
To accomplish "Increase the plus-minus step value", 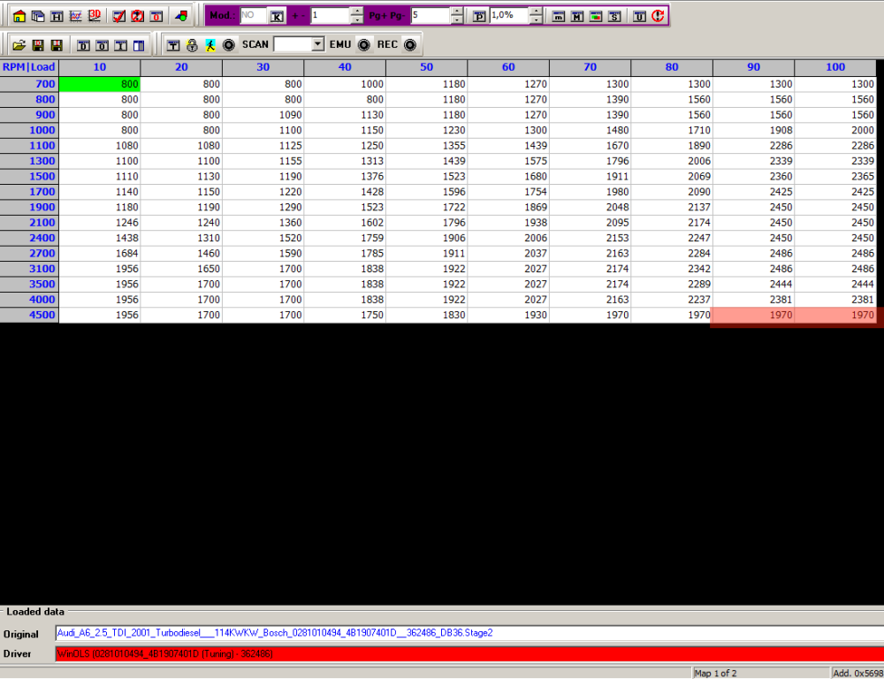I will (x=357, y=11).
